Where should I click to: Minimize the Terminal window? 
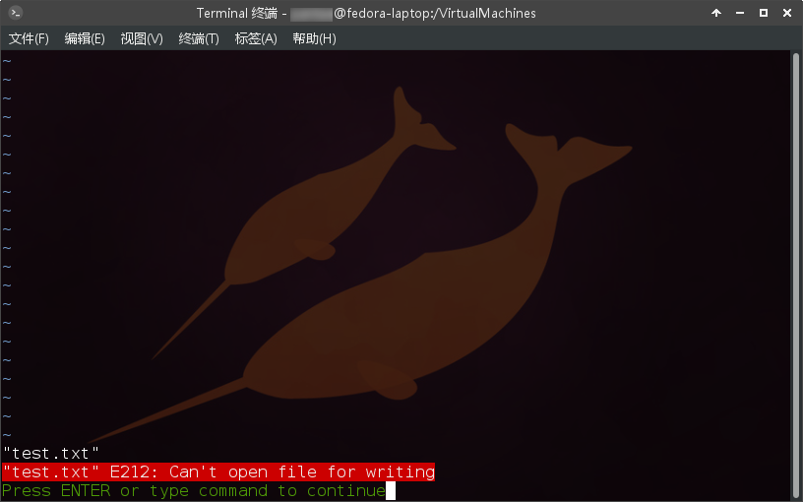740,13
